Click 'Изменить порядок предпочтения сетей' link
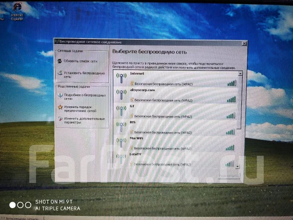This screenshot has height=220, width=293. [81, 109]
